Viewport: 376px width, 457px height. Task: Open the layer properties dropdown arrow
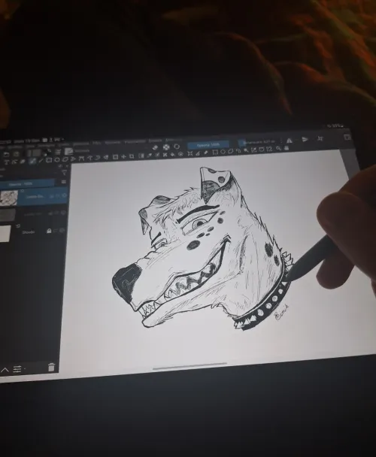pos(25,369)
